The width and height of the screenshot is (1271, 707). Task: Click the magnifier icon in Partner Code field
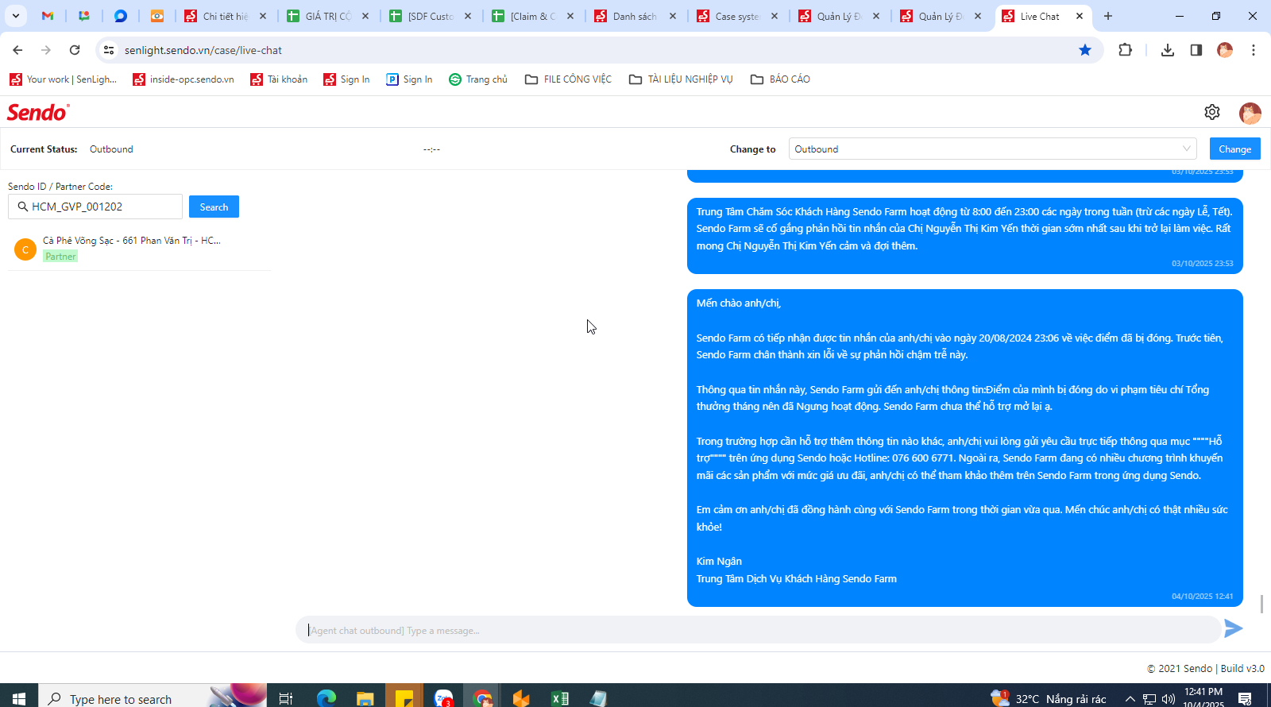[23, 207]
